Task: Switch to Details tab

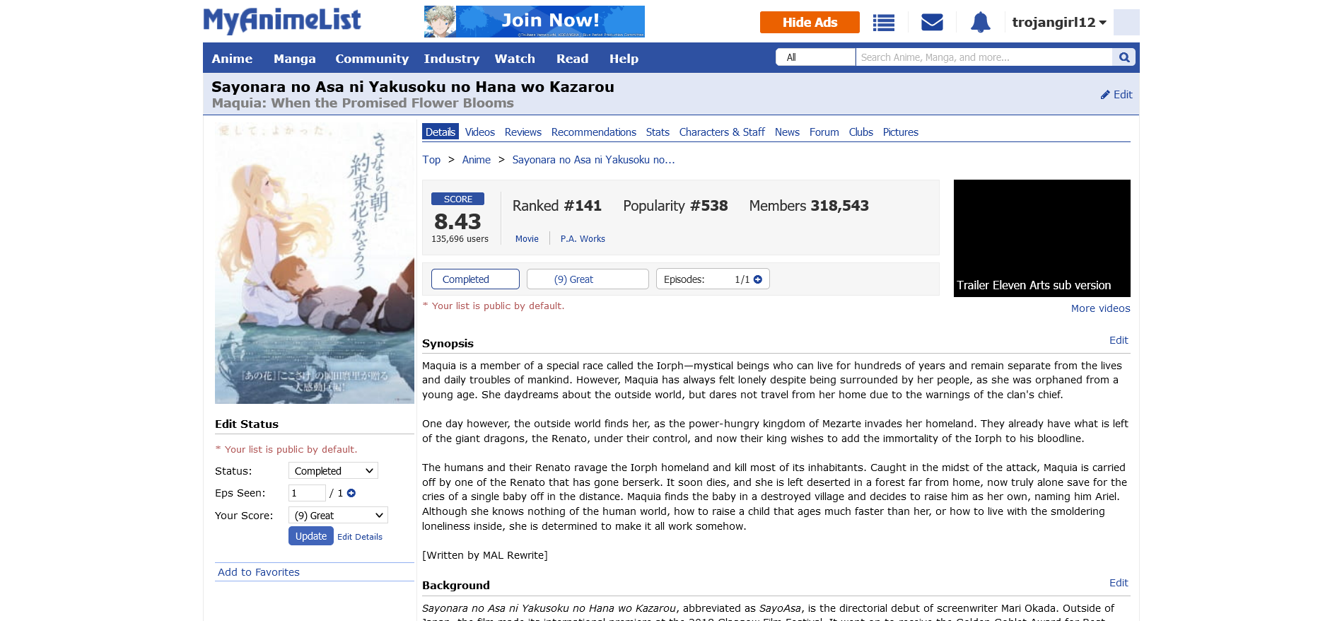Action: [x=440, y=132]
